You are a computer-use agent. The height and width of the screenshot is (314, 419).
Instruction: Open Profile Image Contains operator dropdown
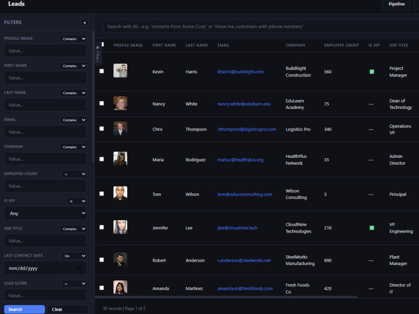[73, 39]
